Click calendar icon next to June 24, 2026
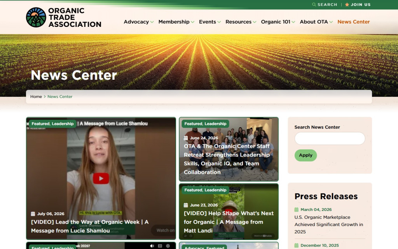 click(x=186, y=138)
